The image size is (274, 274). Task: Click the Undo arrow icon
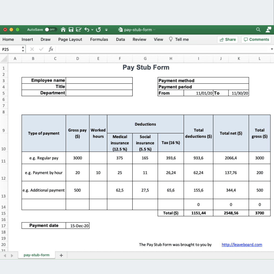coord(87,30)
